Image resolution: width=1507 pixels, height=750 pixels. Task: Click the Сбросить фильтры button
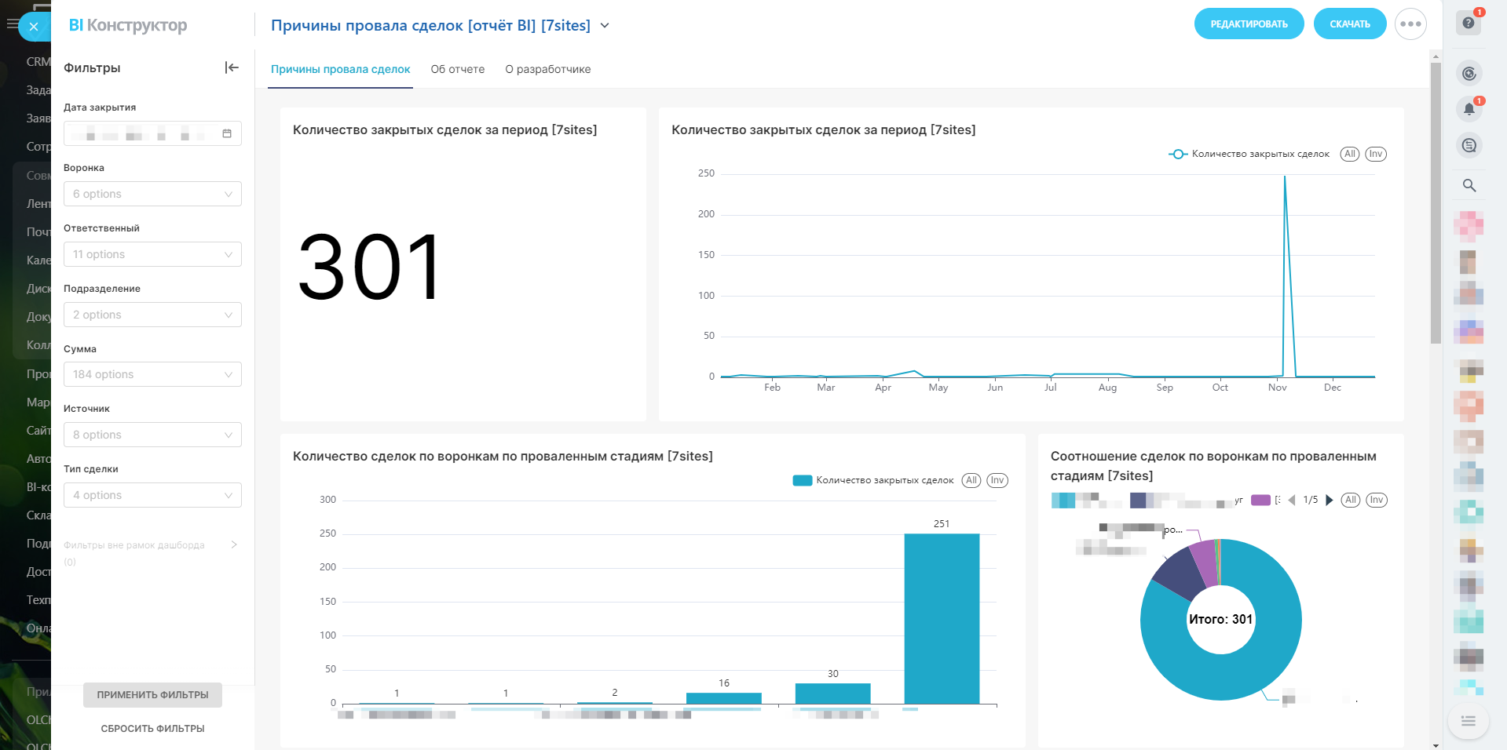(x=152, y=729)
